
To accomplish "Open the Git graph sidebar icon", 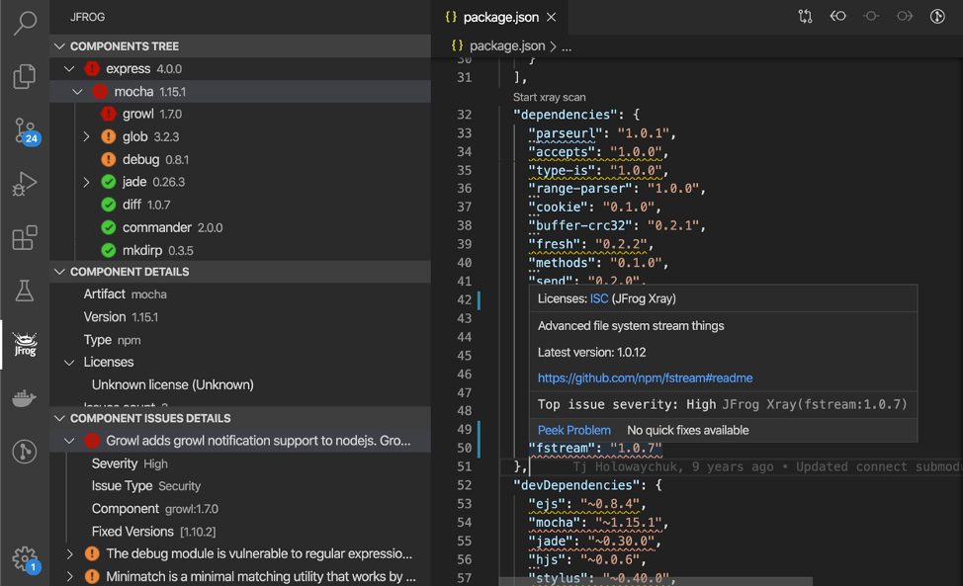I will (x=25, y=452).
